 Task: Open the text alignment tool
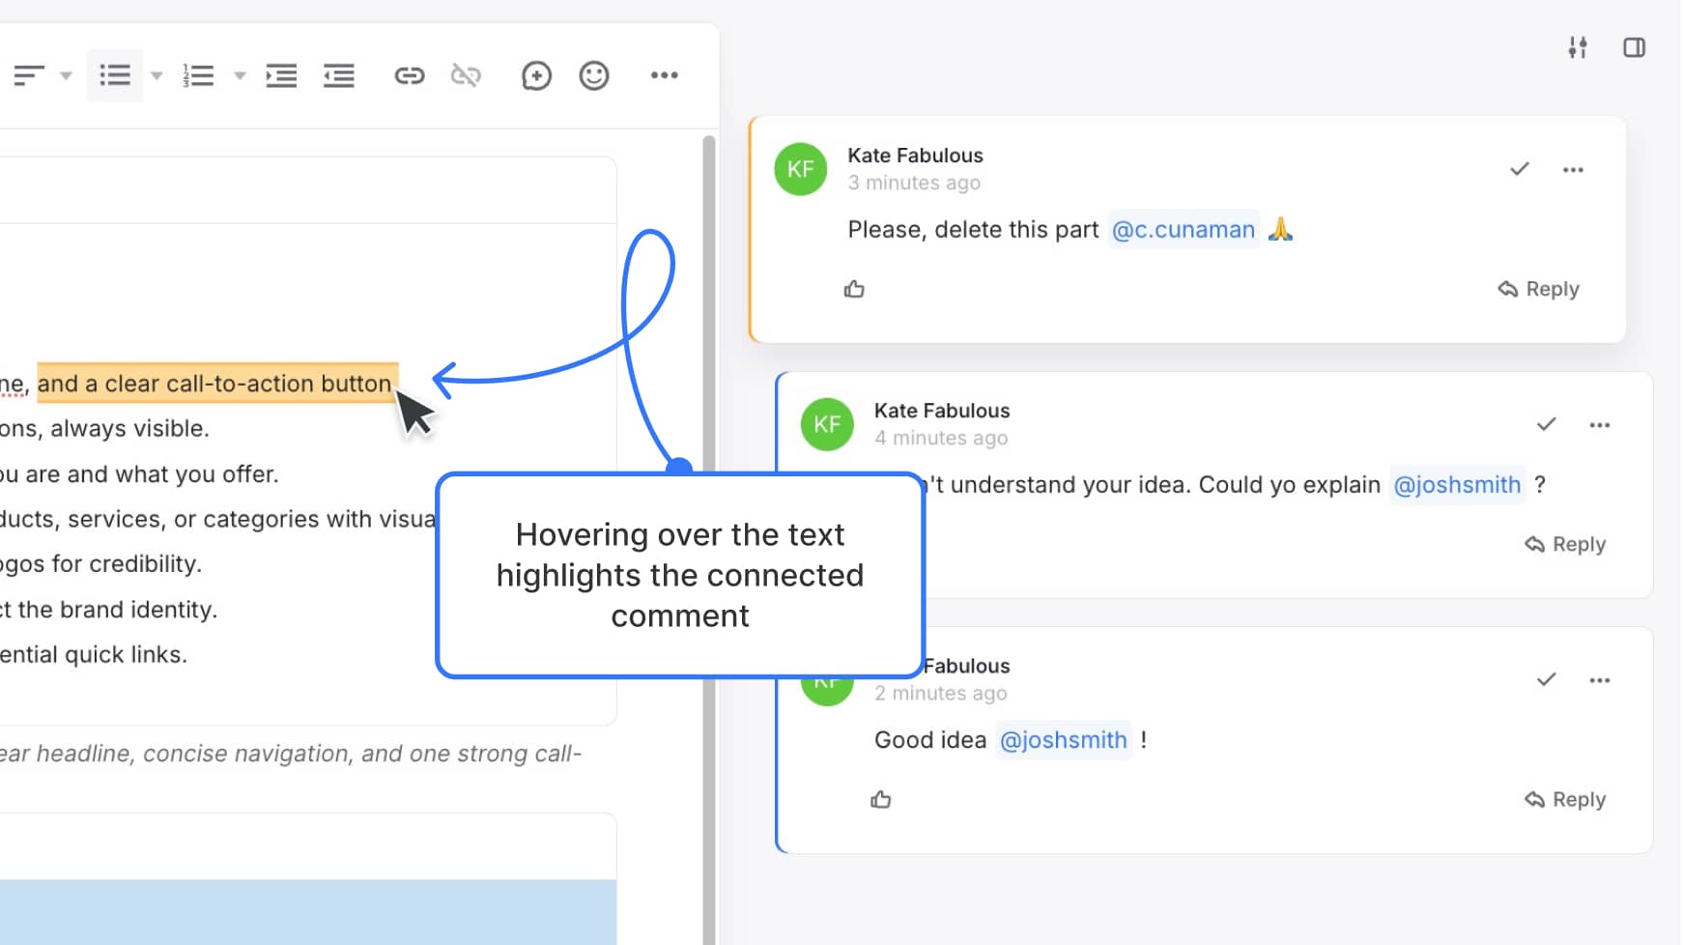pyautogui.click(x=29, y=75)
